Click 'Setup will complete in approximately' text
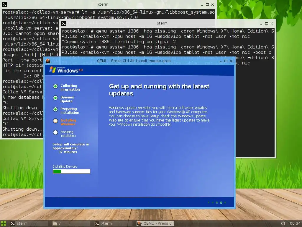Image resolution: width=302 pixels, height=227 pixels. [x=71, y=146]
